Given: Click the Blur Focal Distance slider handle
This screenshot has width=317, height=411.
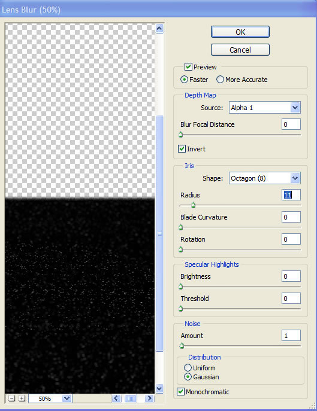Looking at the screenshot, I should (181, 135).
